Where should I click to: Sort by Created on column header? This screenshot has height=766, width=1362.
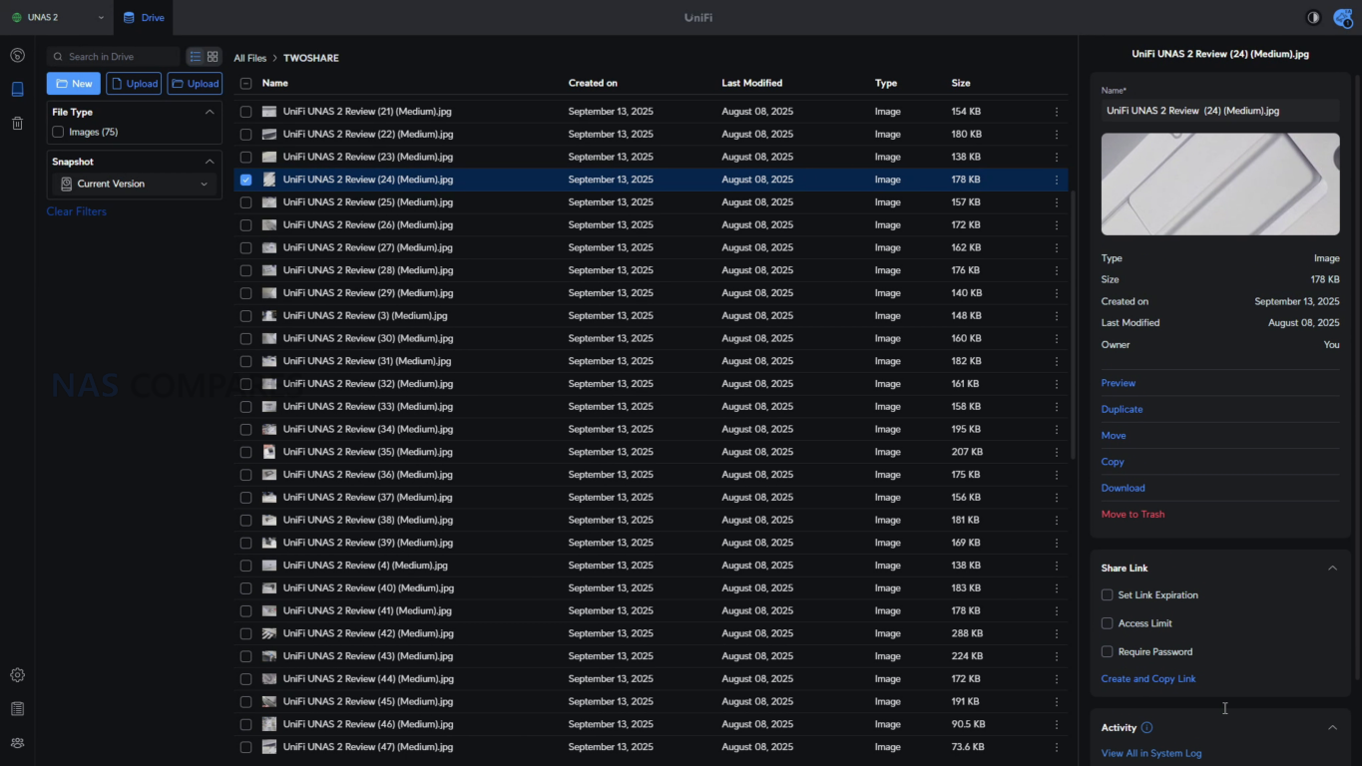(x=593, y=84)
